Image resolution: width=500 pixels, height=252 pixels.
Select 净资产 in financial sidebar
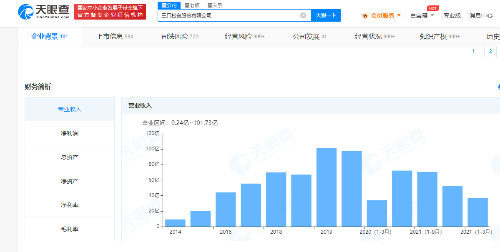pyautogui.click(x=70, y=181)
